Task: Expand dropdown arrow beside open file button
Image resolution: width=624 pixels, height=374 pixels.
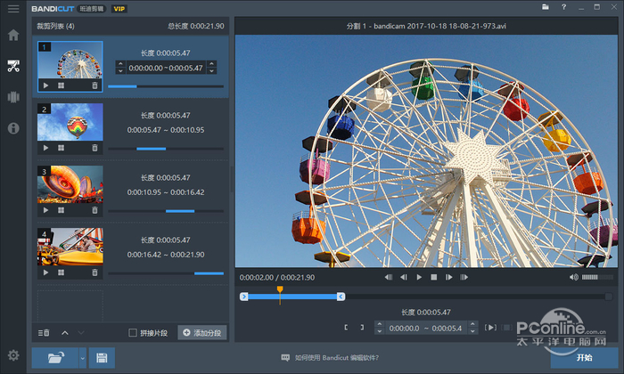Action: point(82,358)
